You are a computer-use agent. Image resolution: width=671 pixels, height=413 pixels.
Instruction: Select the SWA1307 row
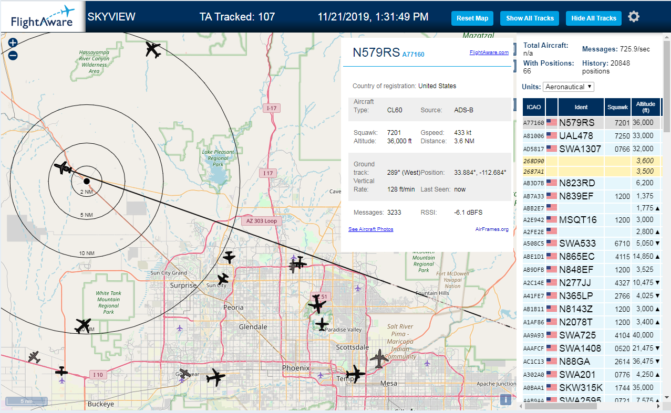[x=592, y=149]
